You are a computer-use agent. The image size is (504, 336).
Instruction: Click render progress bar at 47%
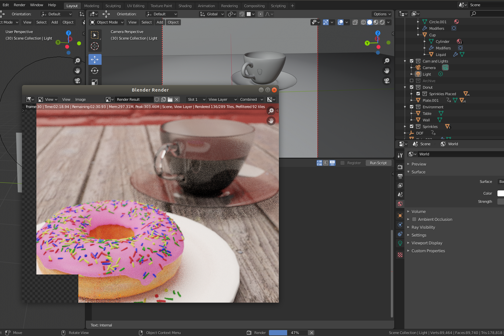pos(288,333)
